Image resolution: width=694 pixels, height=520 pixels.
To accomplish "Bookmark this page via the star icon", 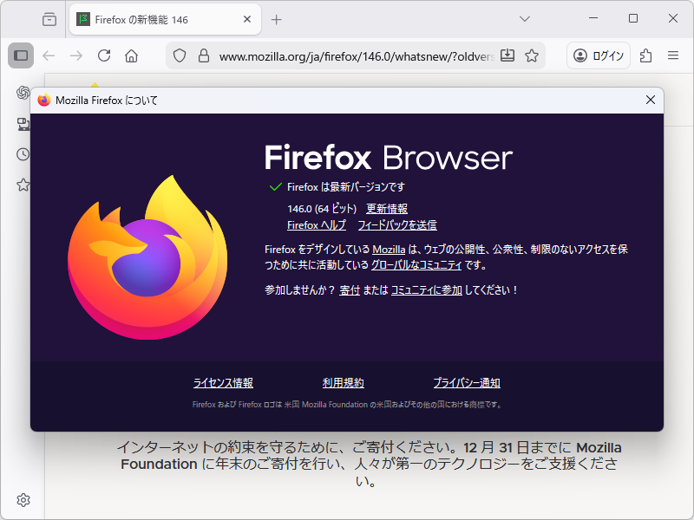I will (531, 55).
